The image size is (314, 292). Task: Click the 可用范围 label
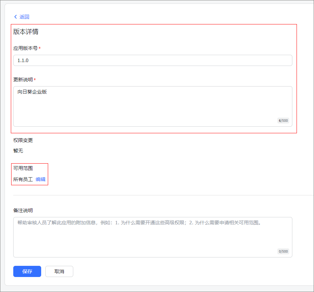point(23,168)
